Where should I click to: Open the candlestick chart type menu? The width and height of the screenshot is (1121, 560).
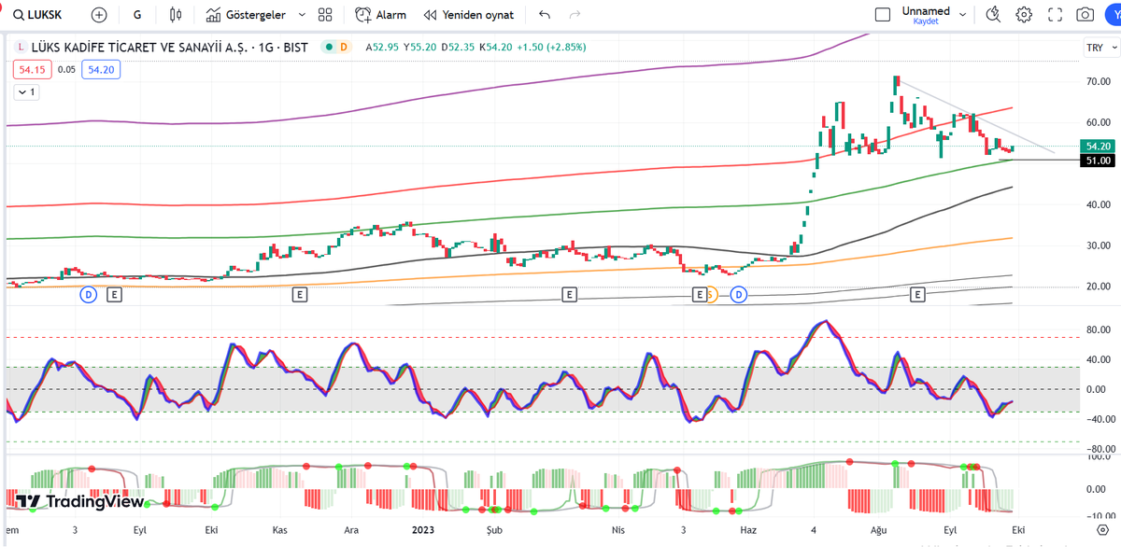click(x=175, y=15)
